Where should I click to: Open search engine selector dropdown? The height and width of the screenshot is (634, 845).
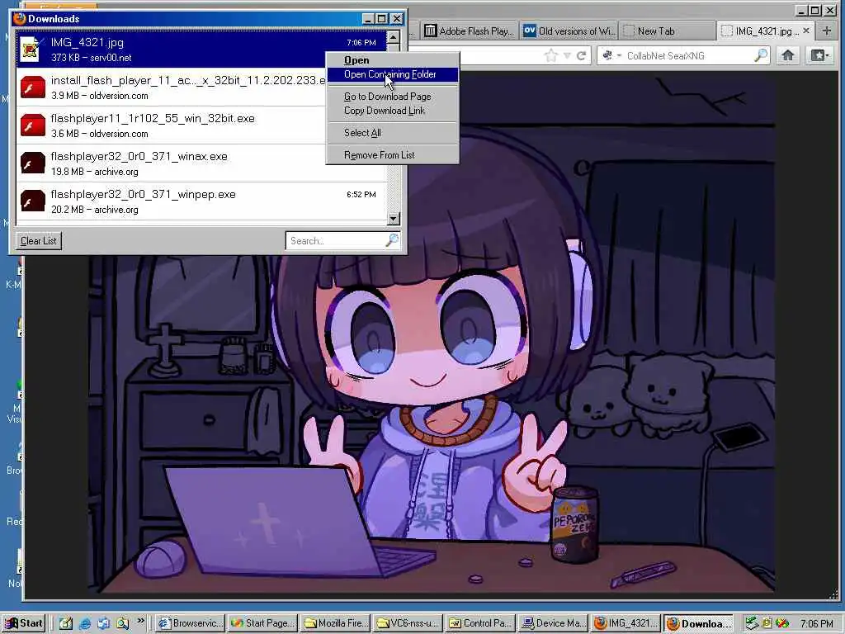tap(612, 55)
